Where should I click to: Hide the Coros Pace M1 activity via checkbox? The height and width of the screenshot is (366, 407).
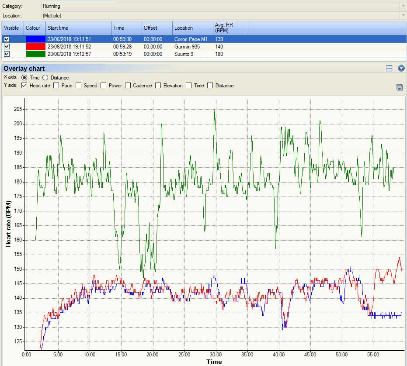click(7, 39)
